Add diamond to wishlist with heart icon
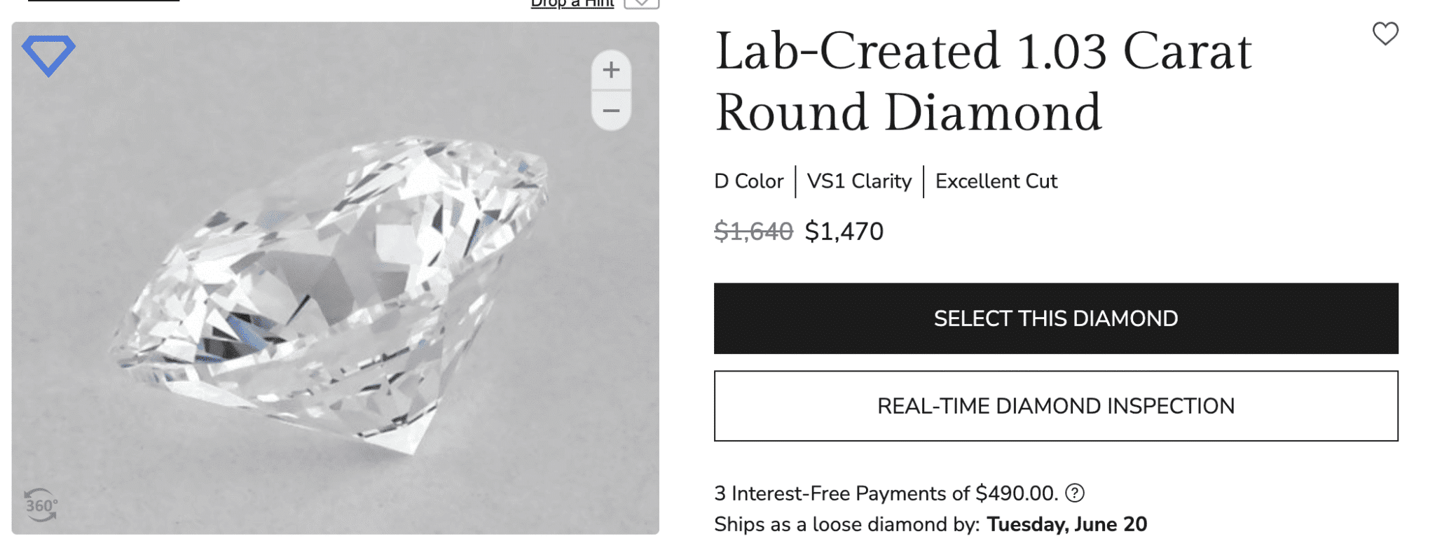 tap(1385, 34)
